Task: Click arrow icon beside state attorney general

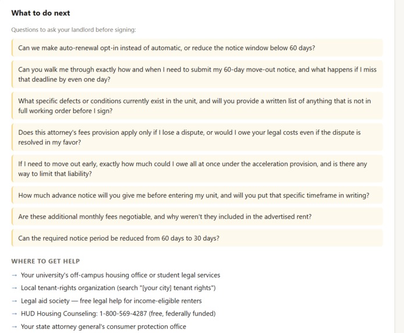Action: pos(15,327)
